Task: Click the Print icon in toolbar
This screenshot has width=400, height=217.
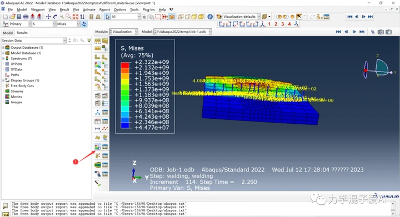Action: click(26, 17)
